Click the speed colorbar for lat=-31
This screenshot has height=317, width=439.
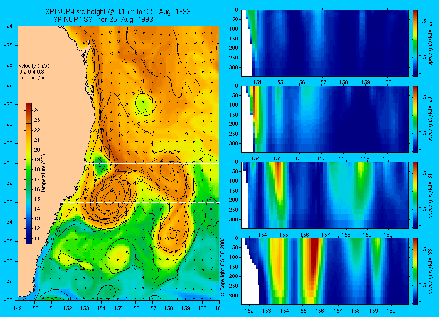415,195
